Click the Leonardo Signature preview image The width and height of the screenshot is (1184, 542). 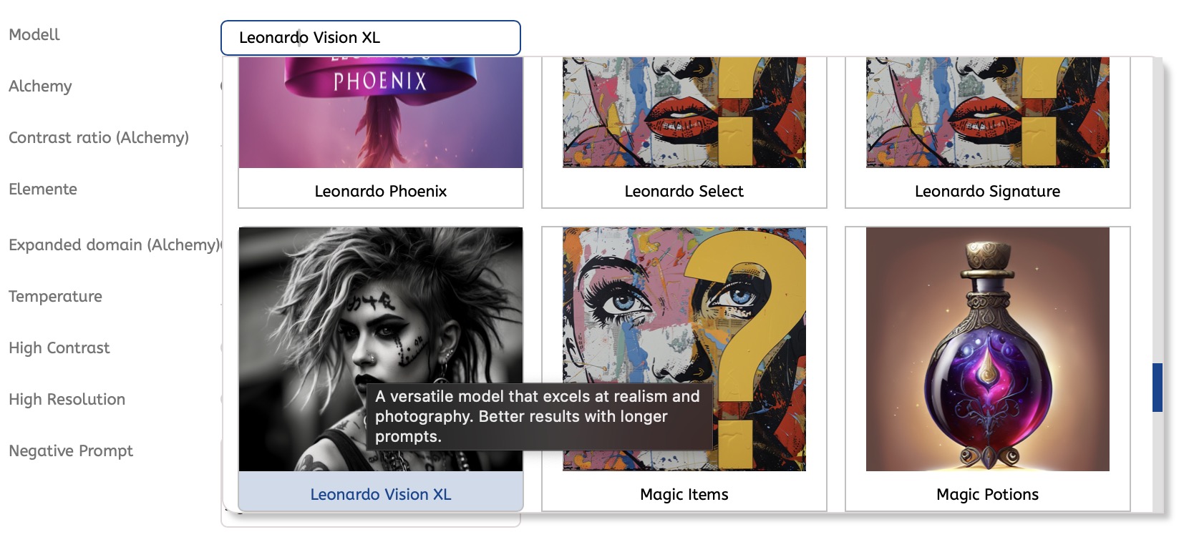987,112
